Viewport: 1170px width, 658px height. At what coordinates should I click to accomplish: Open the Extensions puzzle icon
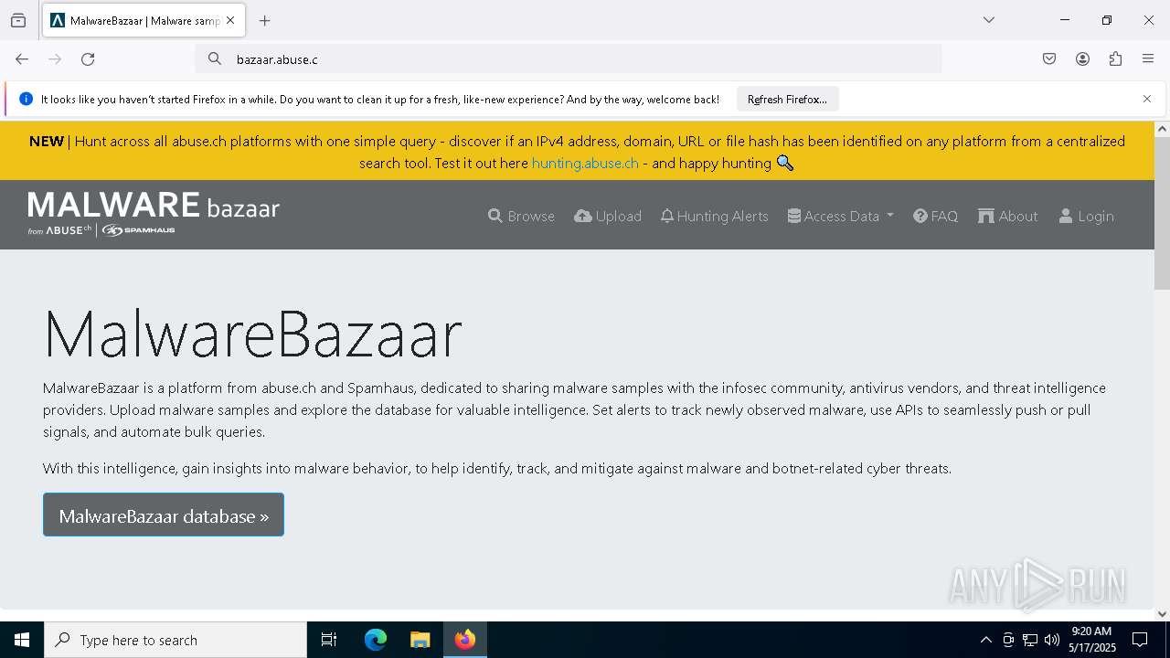click(x=1115, y=58)
